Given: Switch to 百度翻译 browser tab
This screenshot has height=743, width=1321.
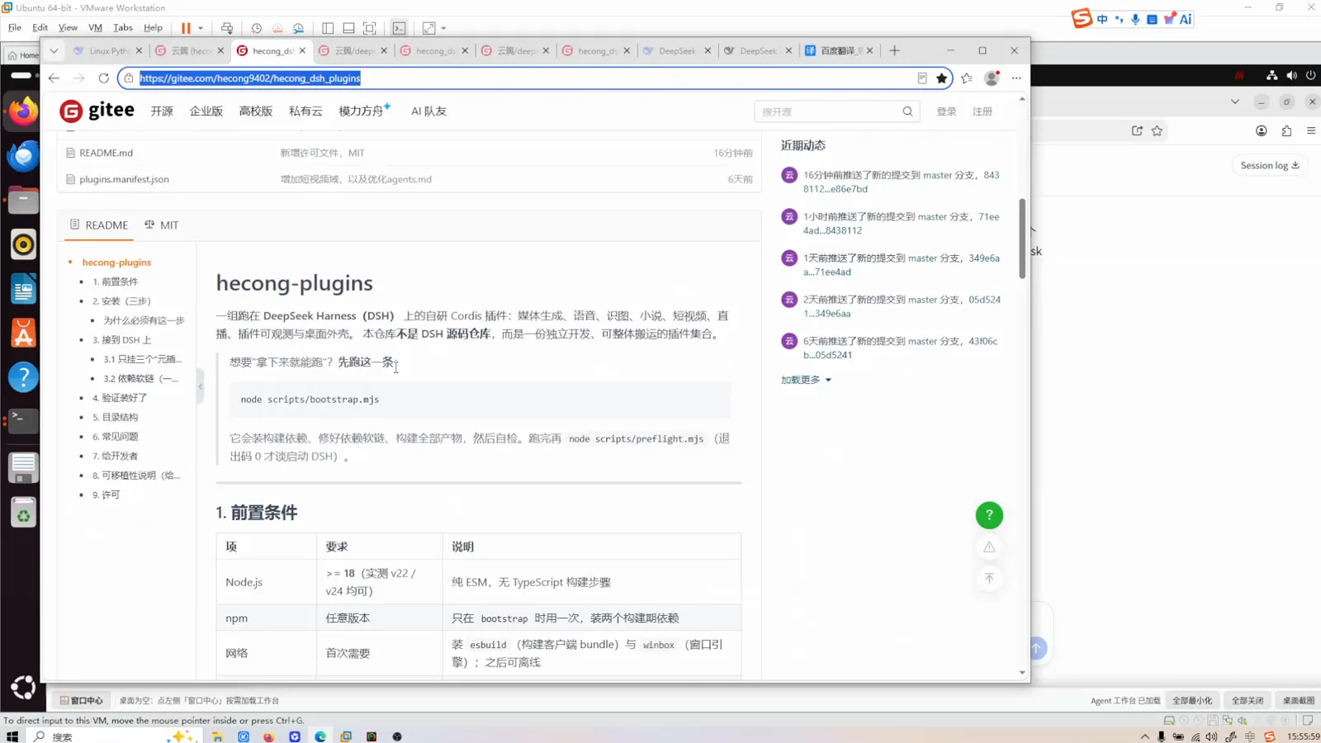Looking at the screenshot, I should point(839,50).
